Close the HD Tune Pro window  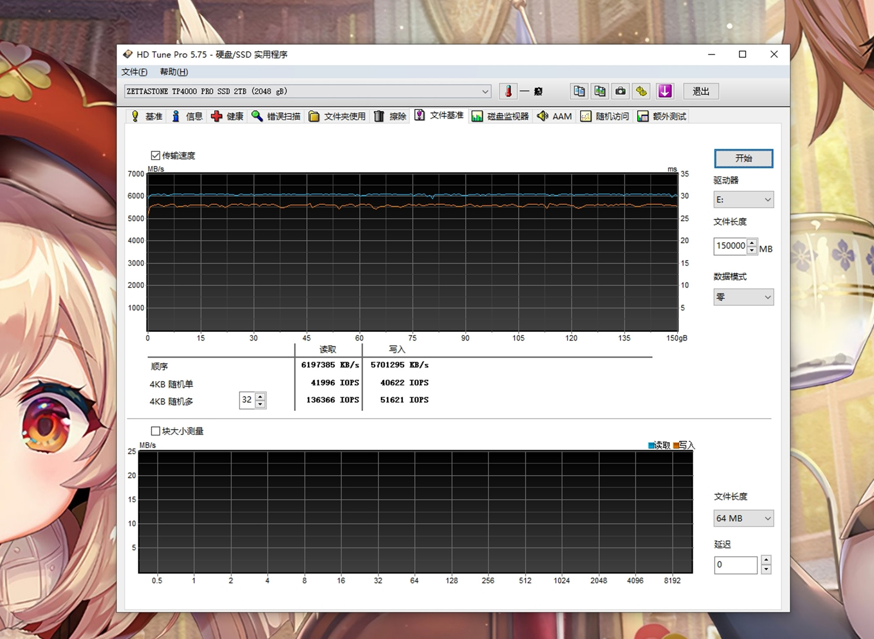pos(774,54)
